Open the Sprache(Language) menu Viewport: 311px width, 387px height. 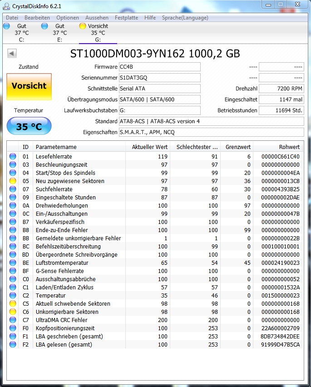pyautogui.click(x=185, y=18)
